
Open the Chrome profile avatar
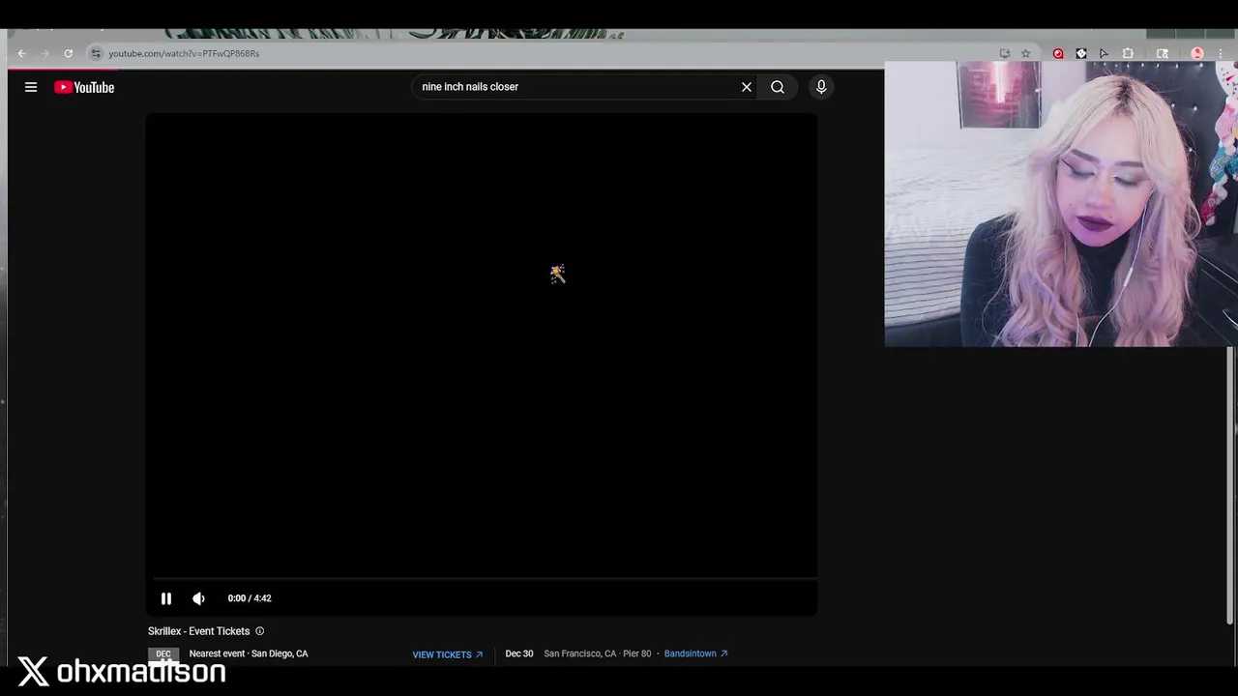pyautogui.click(x=1197, y=53)
